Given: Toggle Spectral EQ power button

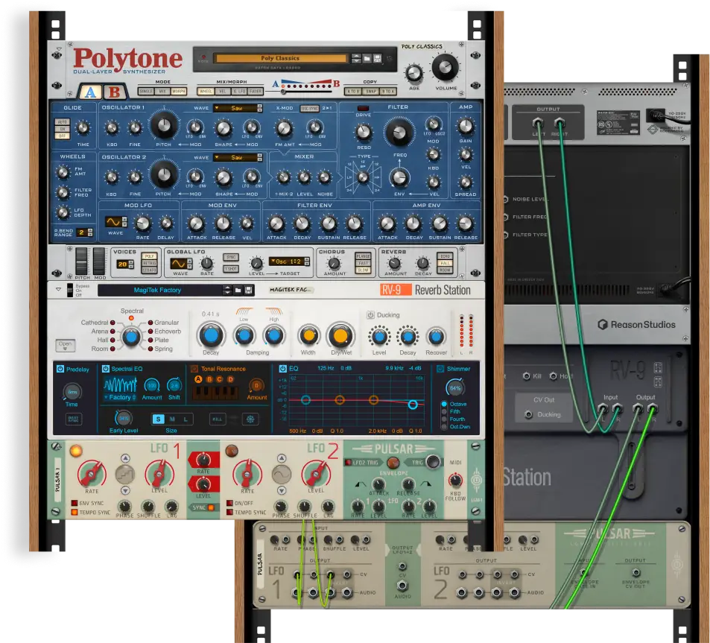Looking at the screenshot, I should [x=106, y=369].
